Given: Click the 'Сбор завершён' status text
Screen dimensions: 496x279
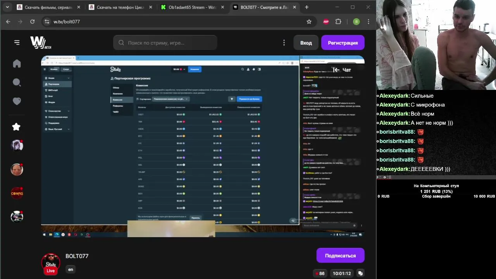Looking at the screenshot, I should (436, 196).
